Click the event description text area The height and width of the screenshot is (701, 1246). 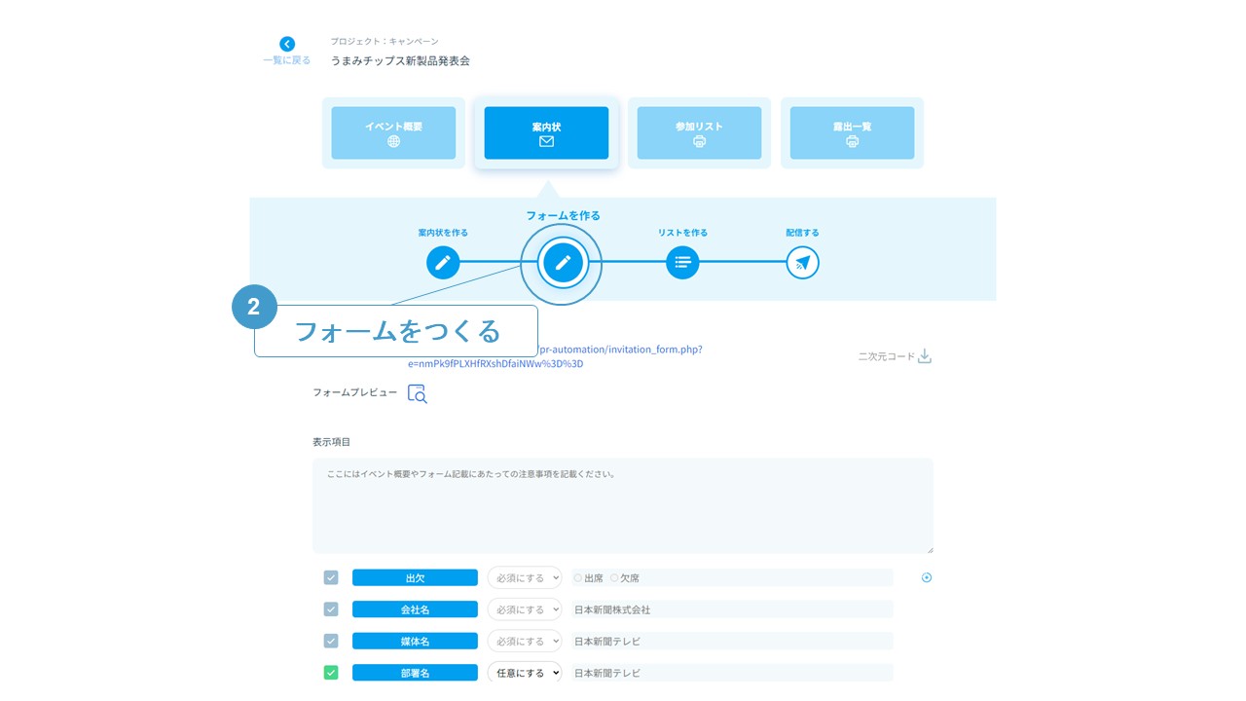click(622, 505)
